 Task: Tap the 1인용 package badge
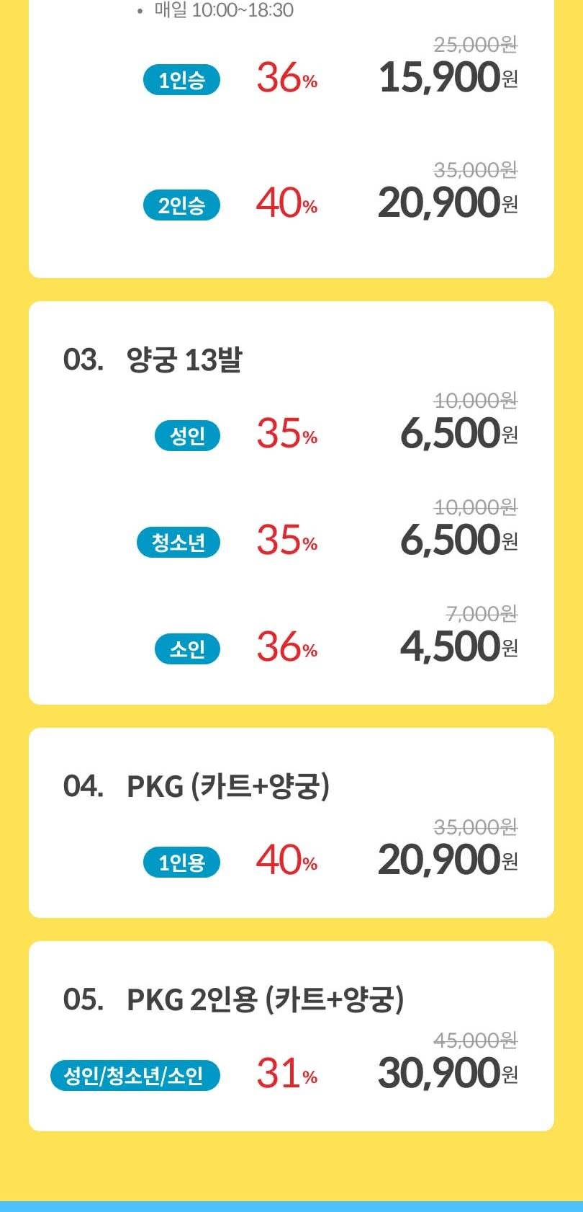pos(181,862)
